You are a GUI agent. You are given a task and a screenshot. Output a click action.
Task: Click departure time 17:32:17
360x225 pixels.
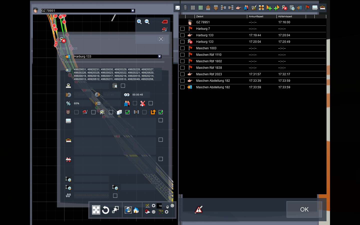click(x=284, y=74)
